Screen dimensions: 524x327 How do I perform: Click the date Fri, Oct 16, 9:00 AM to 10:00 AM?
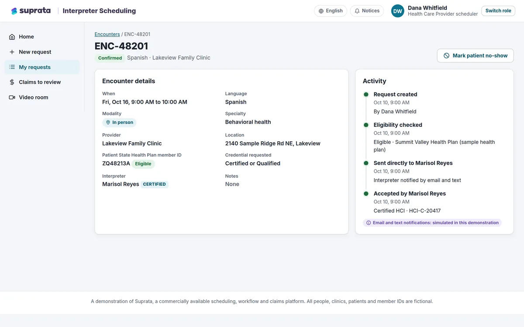pos(145,102)
